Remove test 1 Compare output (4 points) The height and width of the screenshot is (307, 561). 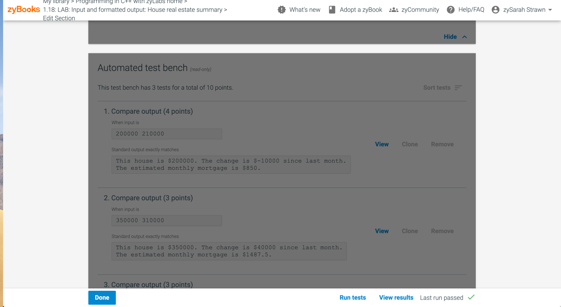coord(442,144)
